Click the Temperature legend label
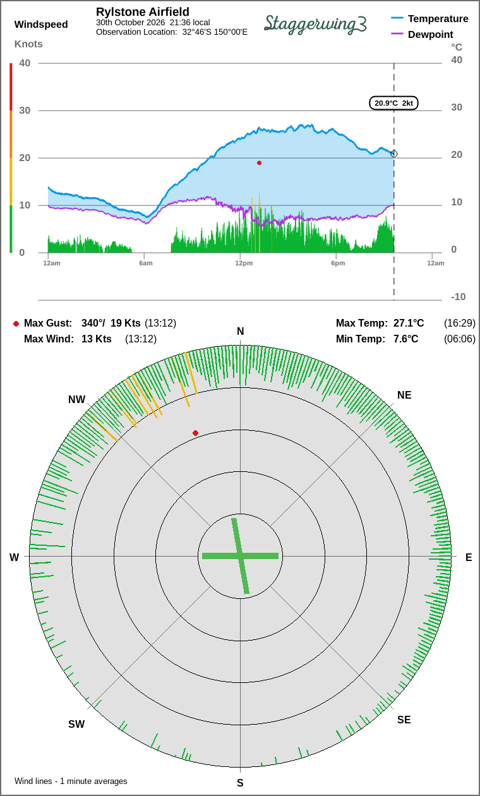This screenshot has height=796, width=480. click(438, 19)
